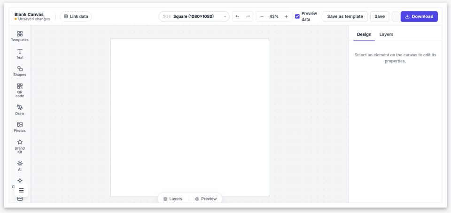Open the hamburger menu button
This screenshot has width=451, height=213.
21,190
